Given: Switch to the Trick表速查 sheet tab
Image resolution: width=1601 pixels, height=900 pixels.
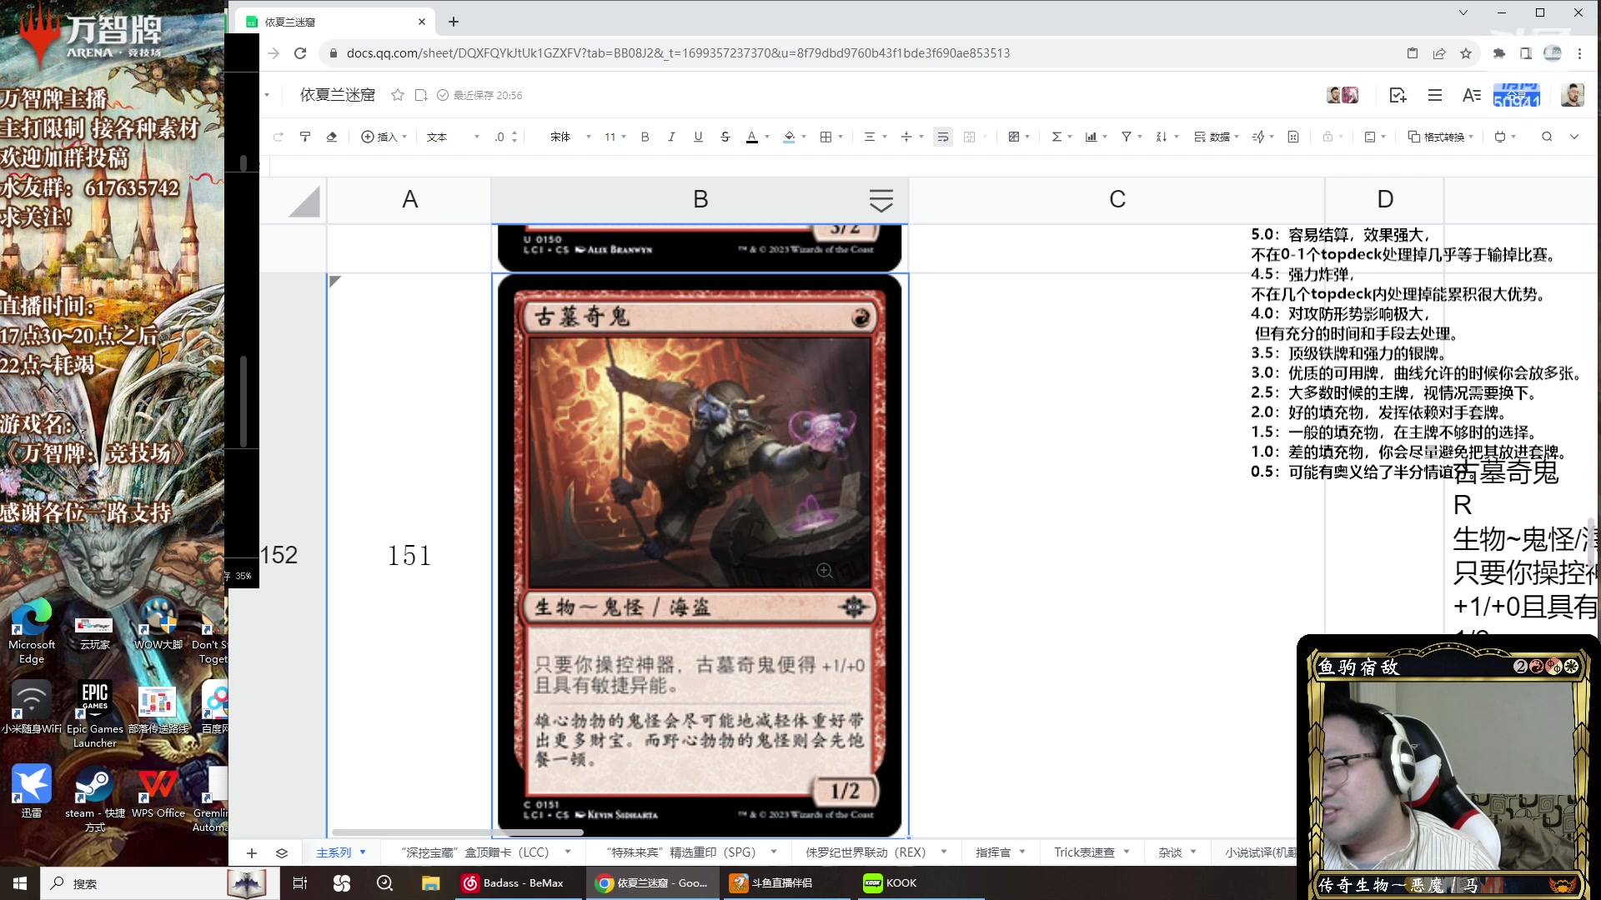Looking at the screenshot, I should point(1084,852).
